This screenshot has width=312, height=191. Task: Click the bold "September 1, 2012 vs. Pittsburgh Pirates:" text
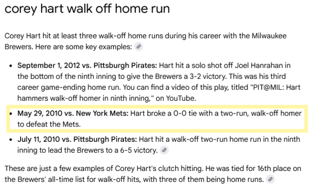click(87, 65)
